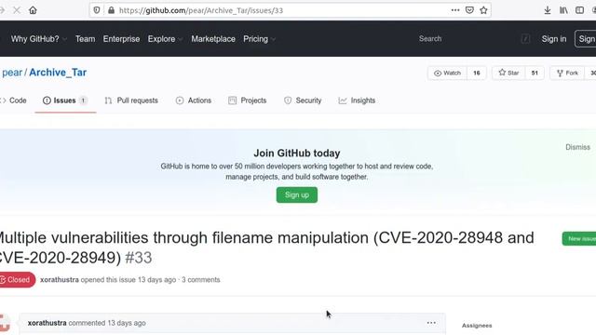Screen dimensions: 596x335
Task: Switch to the Pull requests tab
Action: click(131, 100)
